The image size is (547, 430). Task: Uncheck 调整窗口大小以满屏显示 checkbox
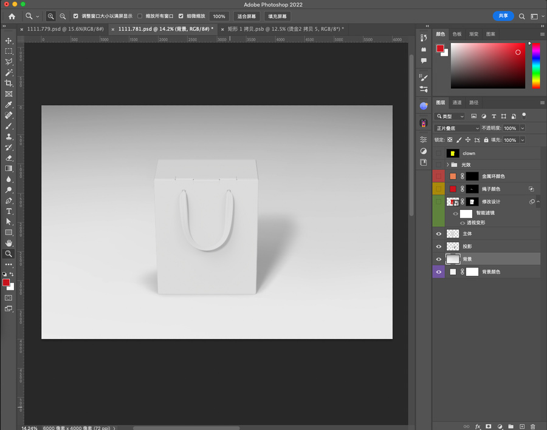click(x=76, y=16)
